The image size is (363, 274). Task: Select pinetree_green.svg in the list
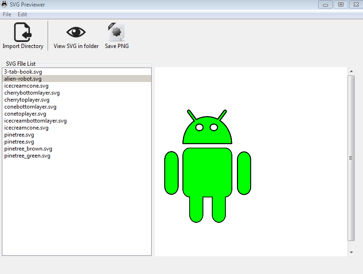click(77, 156)
